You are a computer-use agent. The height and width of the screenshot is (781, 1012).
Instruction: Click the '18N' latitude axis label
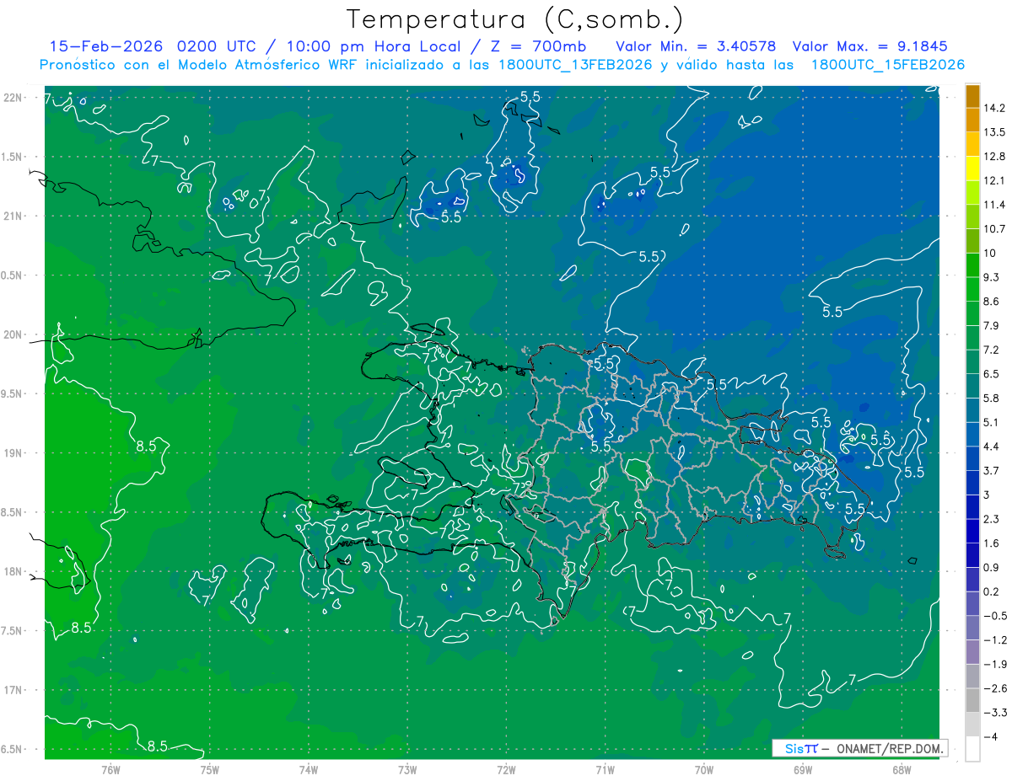click(14, 572)
